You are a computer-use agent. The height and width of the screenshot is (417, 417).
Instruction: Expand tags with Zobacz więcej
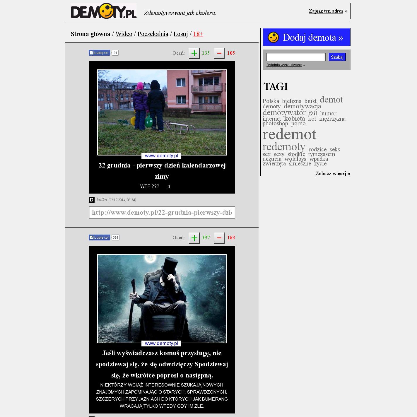pos(333,174)
